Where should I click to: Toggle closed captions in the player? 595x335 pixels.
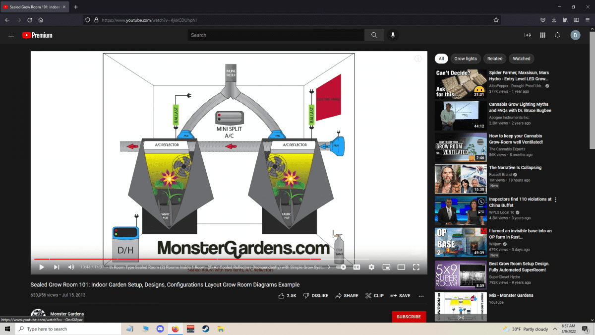coord(357,267)
